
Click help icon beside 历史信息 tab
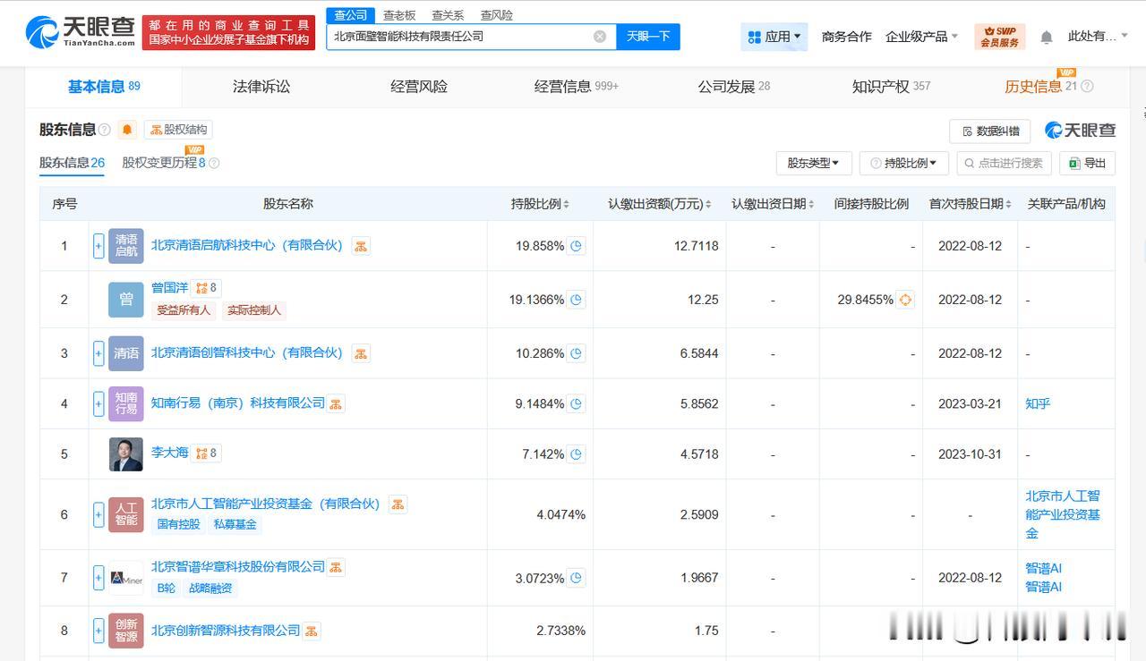click(1087, 87)
